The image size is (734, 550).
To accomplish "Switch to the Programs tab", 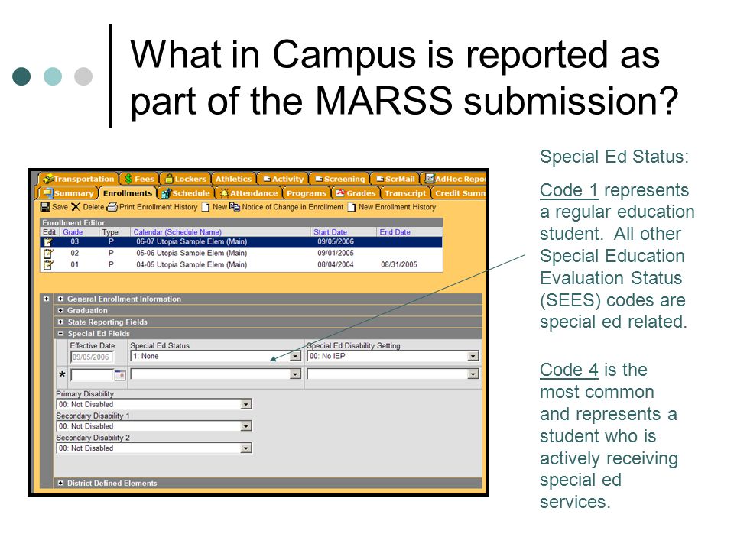I will pos(306,192).
